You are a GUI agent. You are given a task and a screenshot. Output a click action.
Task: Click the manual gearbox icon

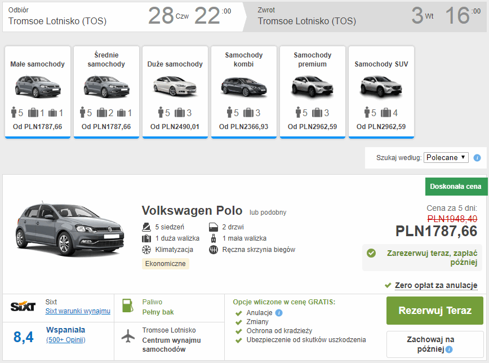click(x=213, y=250)
